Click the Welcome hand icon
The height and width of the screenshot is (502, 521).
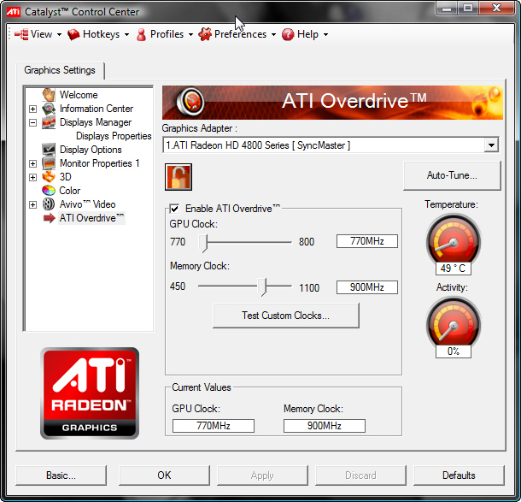[49, 95]
